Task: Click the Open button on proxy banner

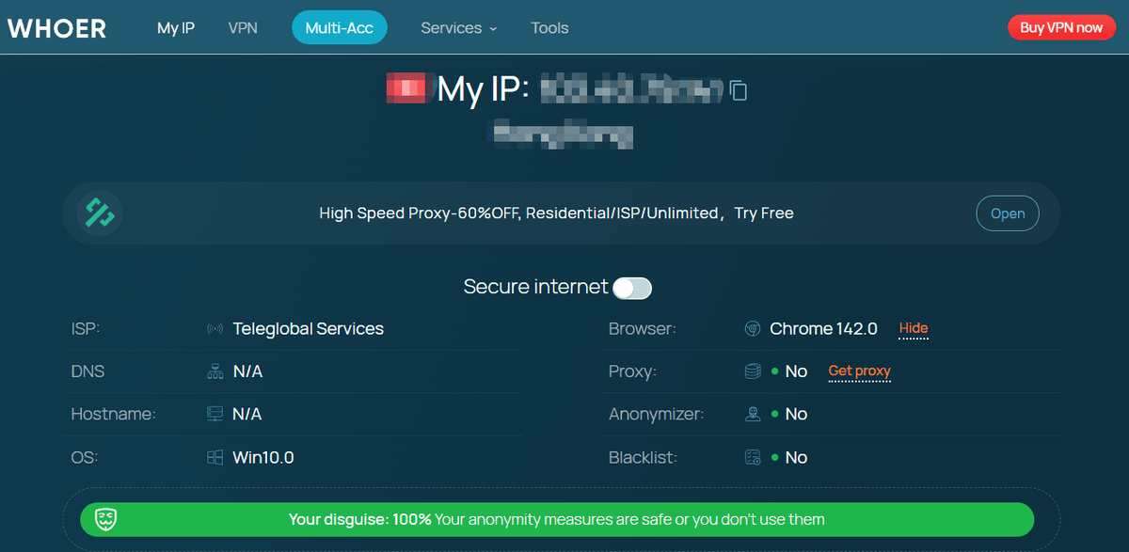Action: (x=1008, y=213)
